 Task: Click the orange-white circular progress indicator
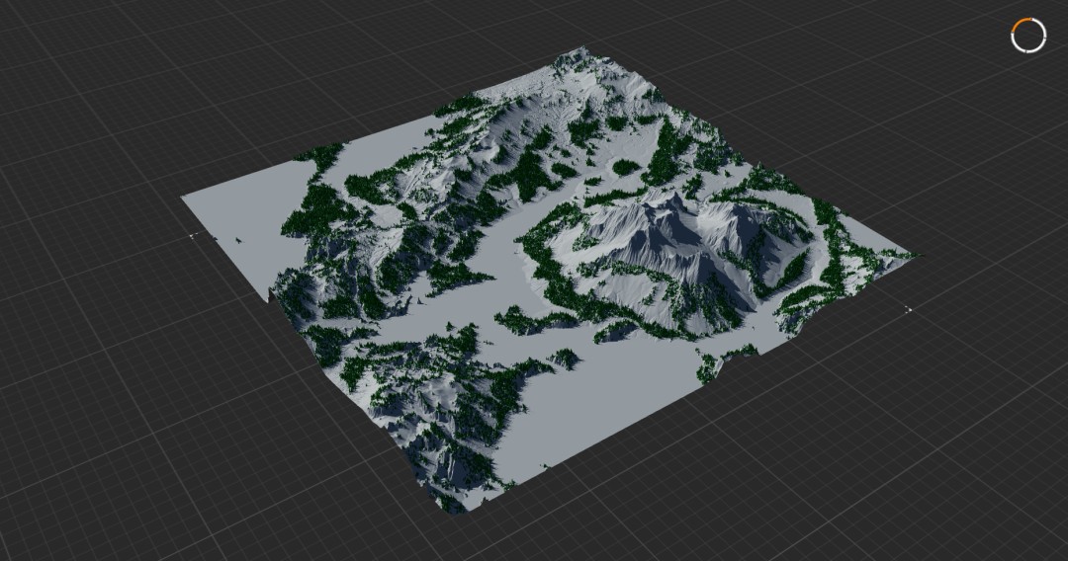1028,36
